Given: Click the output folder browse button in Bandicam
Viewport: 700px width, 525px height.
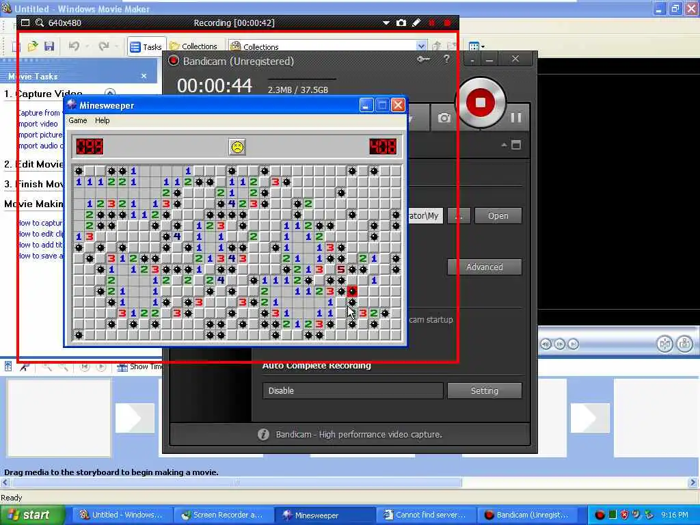Looking at the screenshot, I should [459, 216].
